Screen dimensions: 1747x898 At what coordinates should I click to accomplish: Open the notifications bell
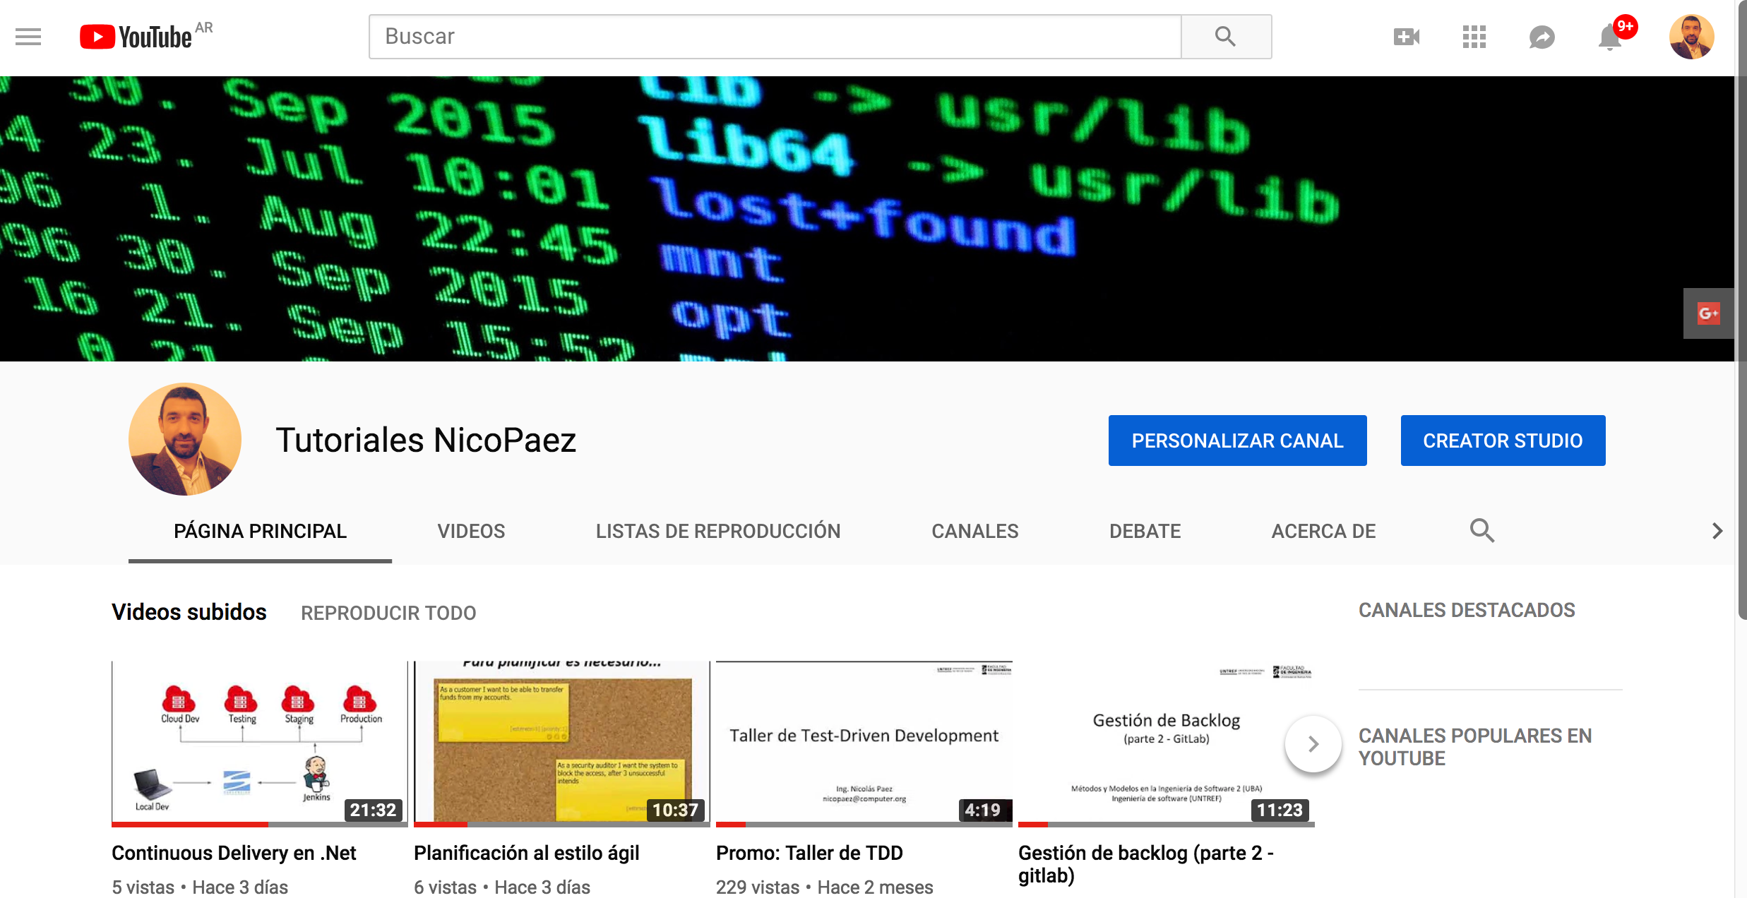click(1610, 37)
